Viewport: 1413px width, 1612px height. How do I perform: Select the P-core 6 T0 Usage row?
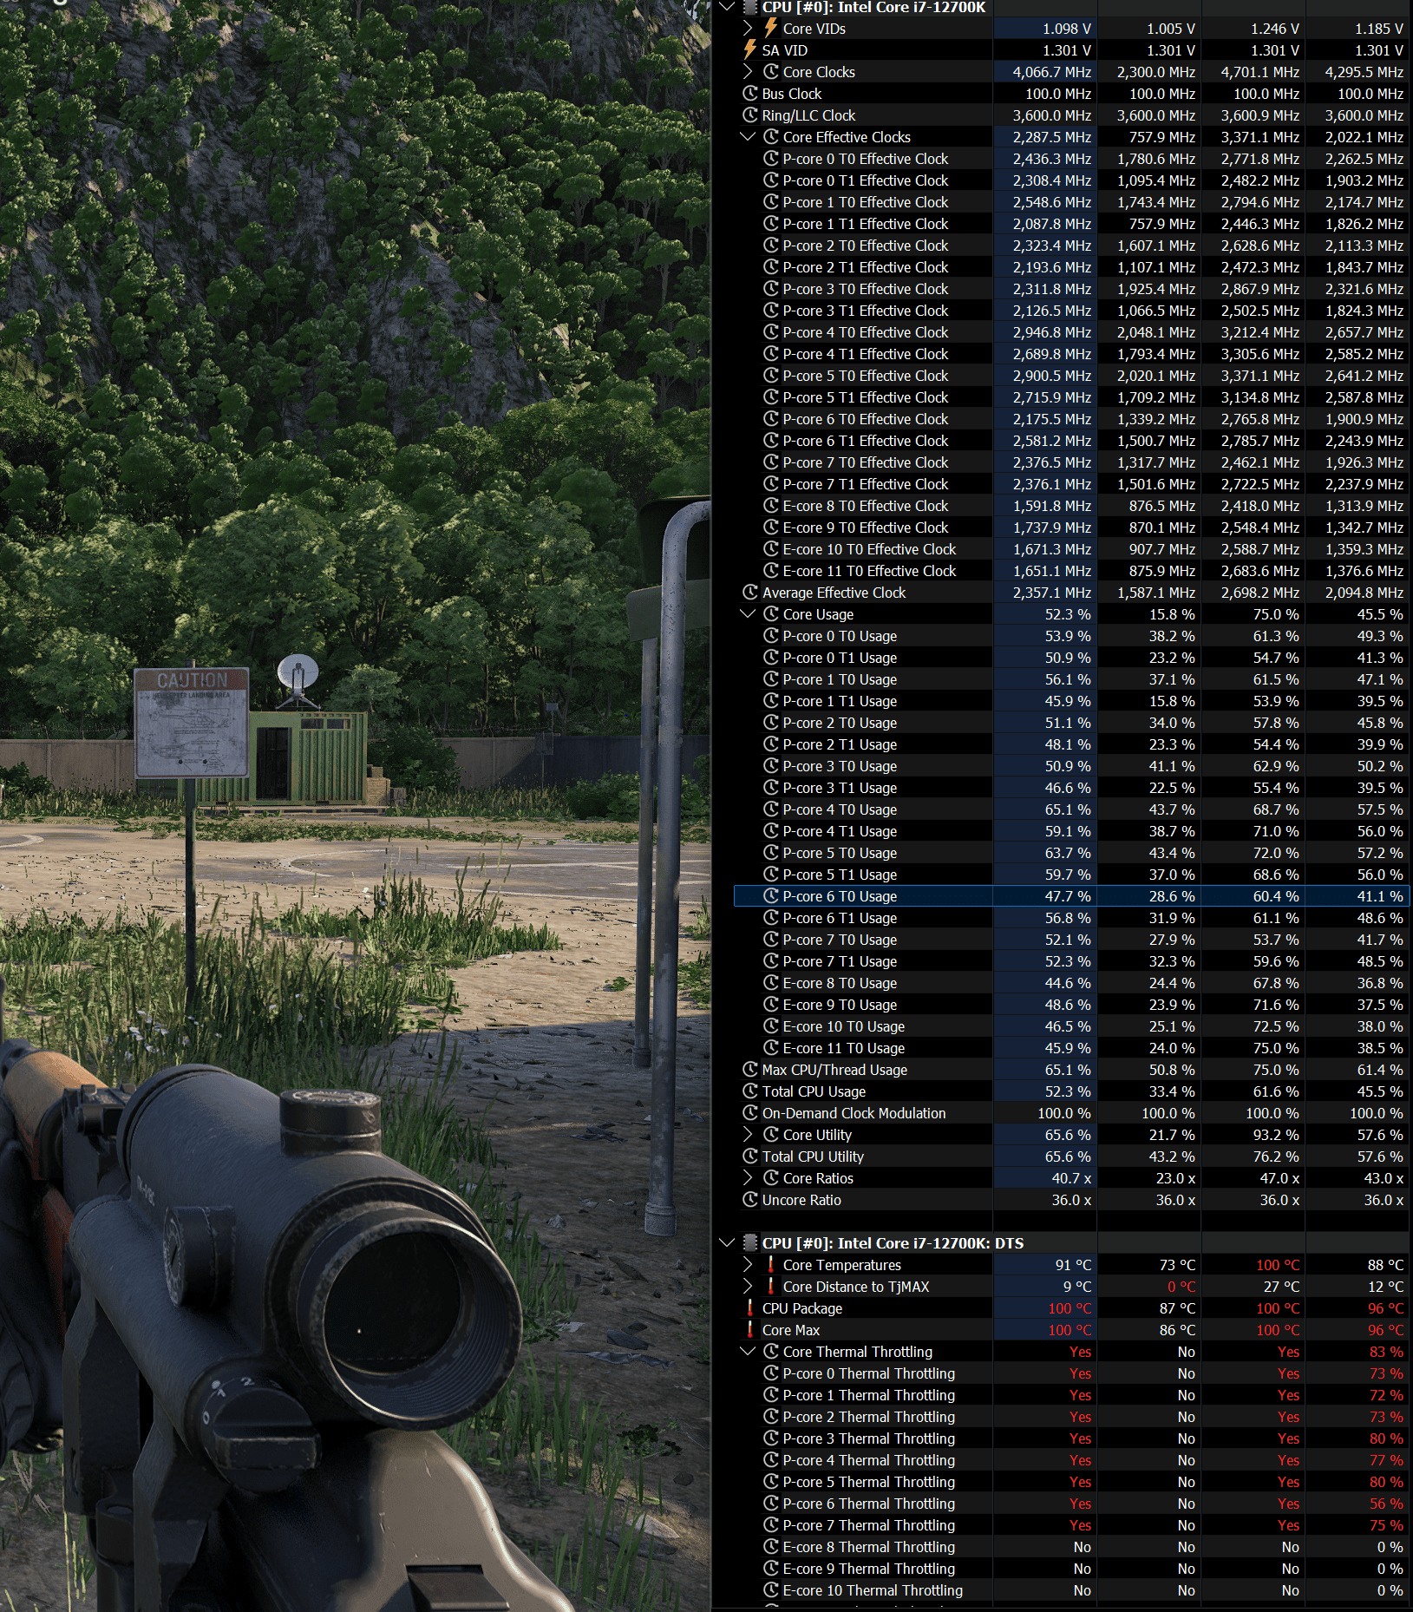(1071, 896)
